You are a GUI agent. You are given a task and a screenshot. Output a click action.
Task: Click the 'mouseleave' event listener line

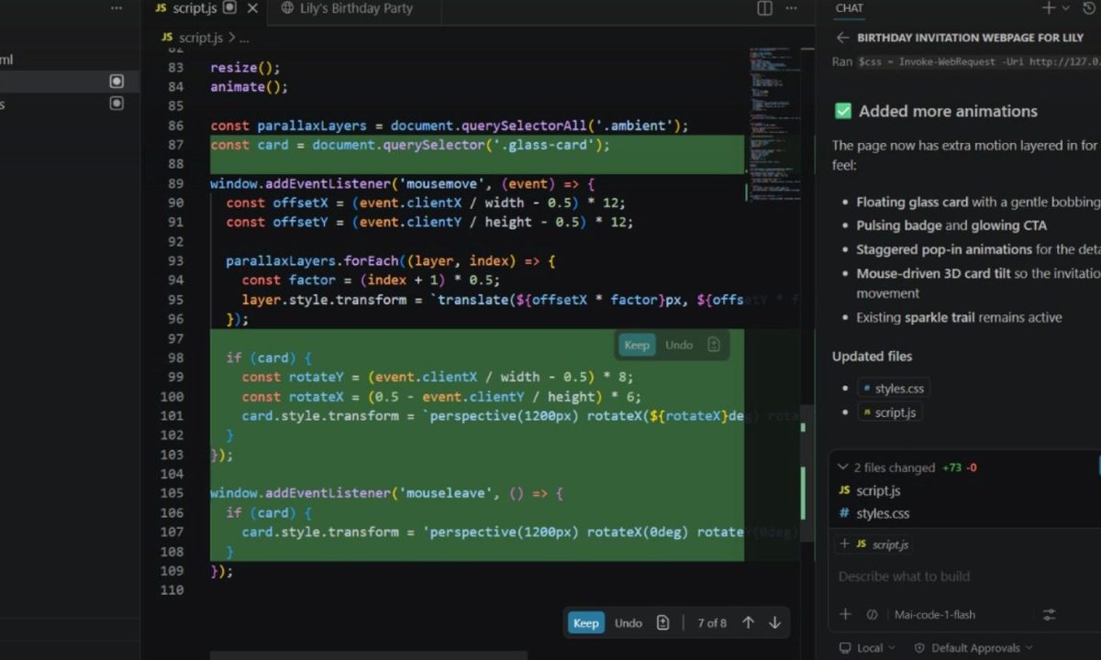[x=386, y=493]
